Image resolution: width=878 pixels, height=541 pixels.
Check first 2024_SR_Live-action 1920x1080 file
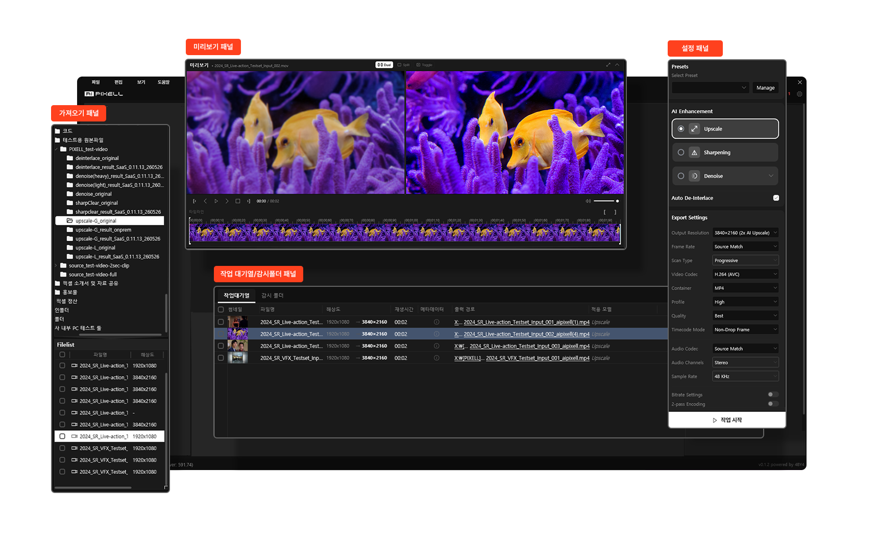tap(62, 365)
